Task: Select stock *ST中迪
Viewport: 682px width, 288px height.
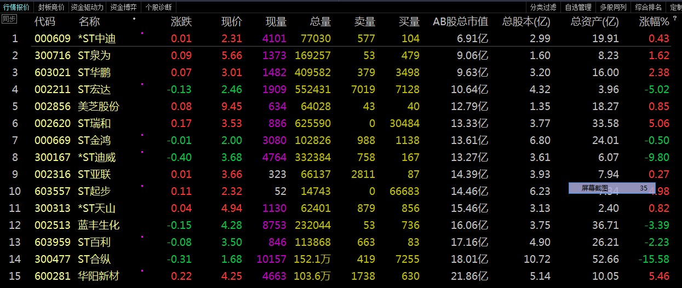Action: pos(97,39)
